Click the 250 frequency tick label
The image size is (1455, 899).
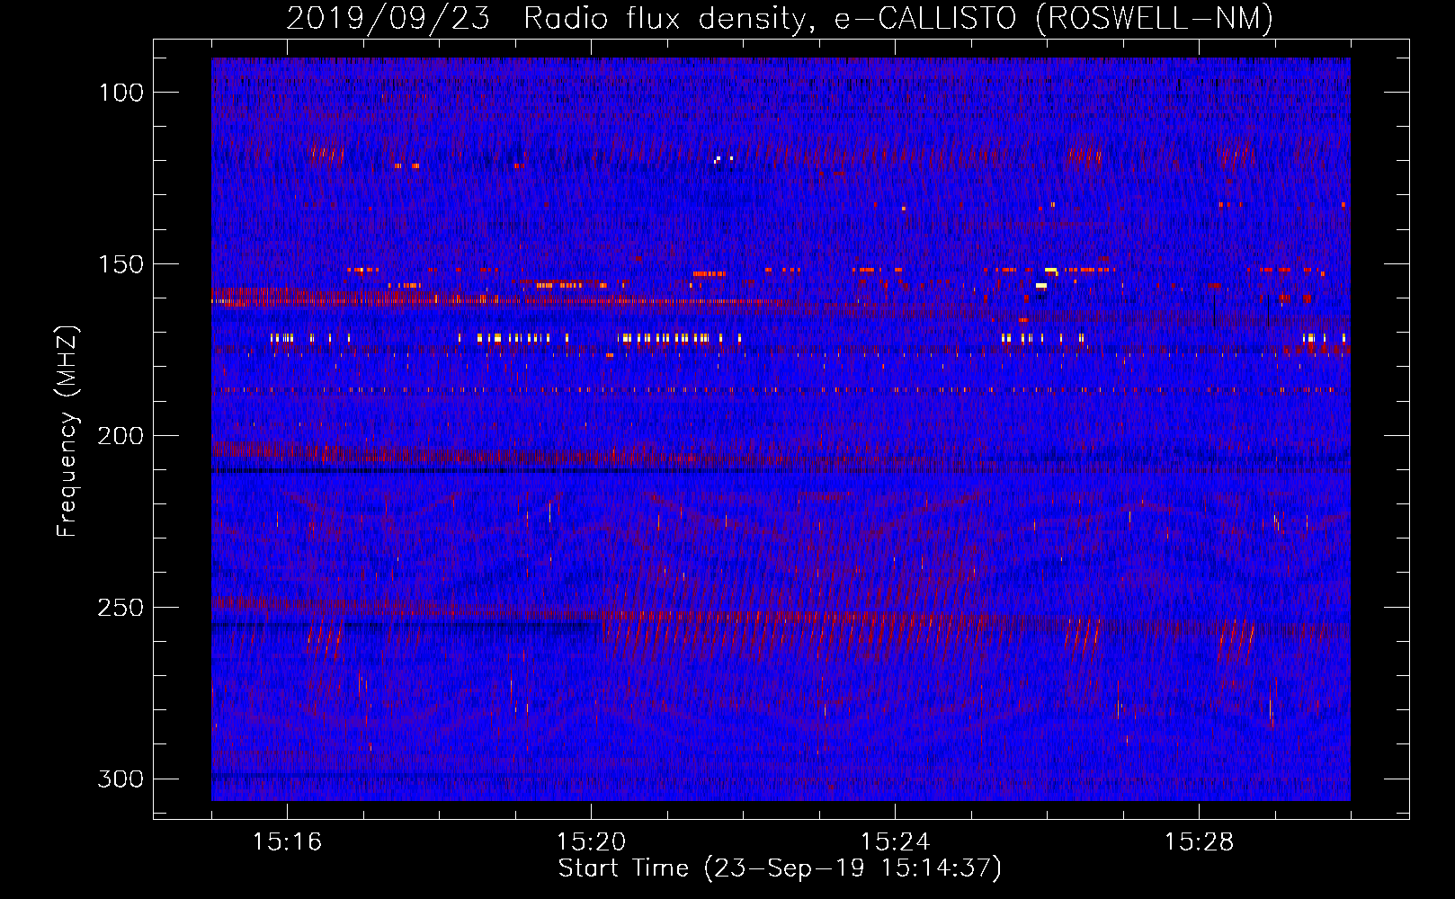pos(121,608)
